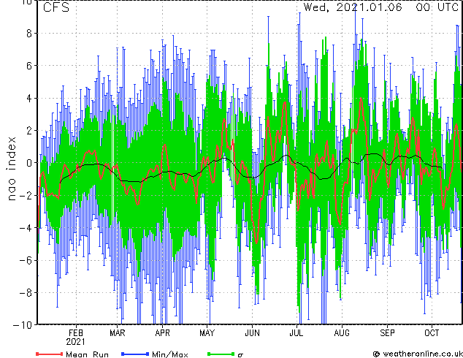Click the '00 UTC' time label

tap(437, 7)
